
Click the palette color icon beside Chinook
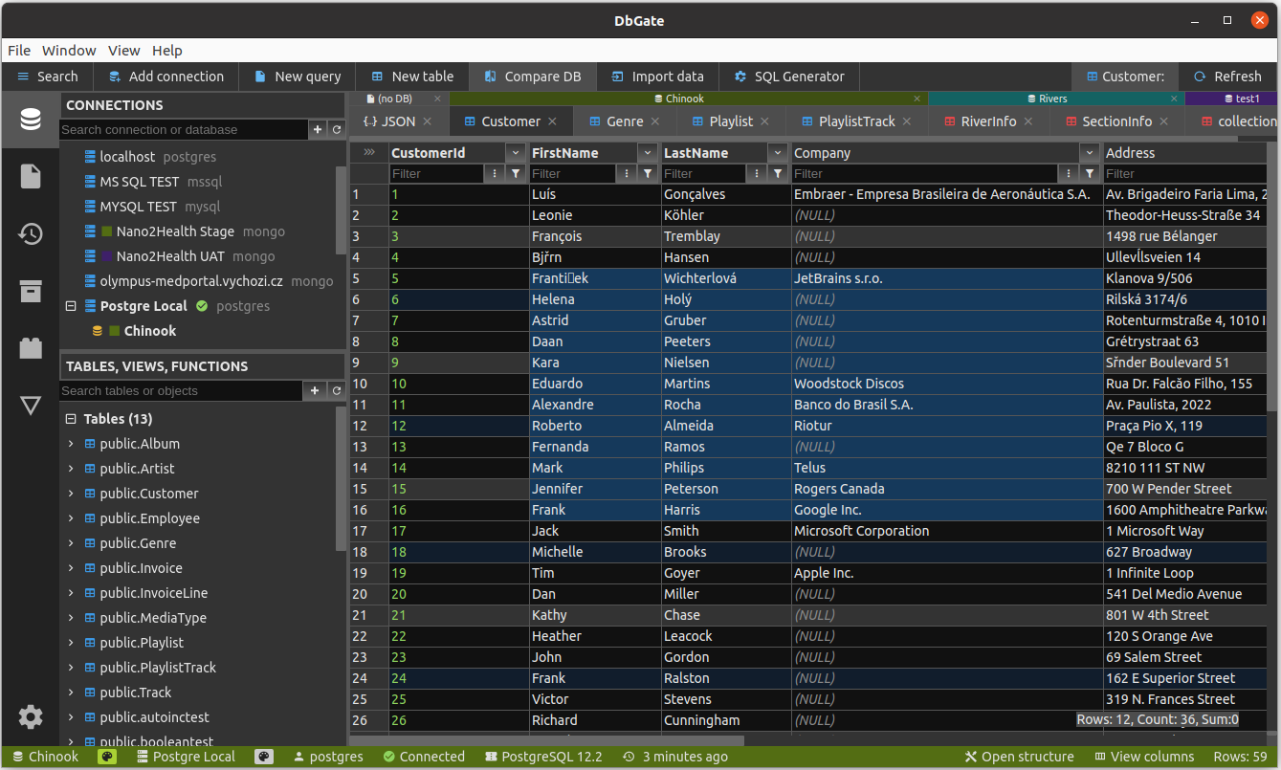click(107, 757)
